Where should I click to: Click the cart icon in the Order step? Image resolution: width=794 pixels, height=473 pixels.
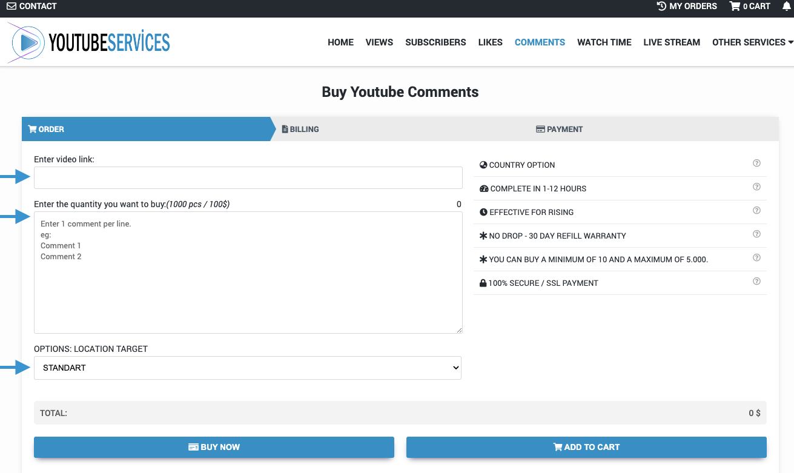tap(32, 129)
